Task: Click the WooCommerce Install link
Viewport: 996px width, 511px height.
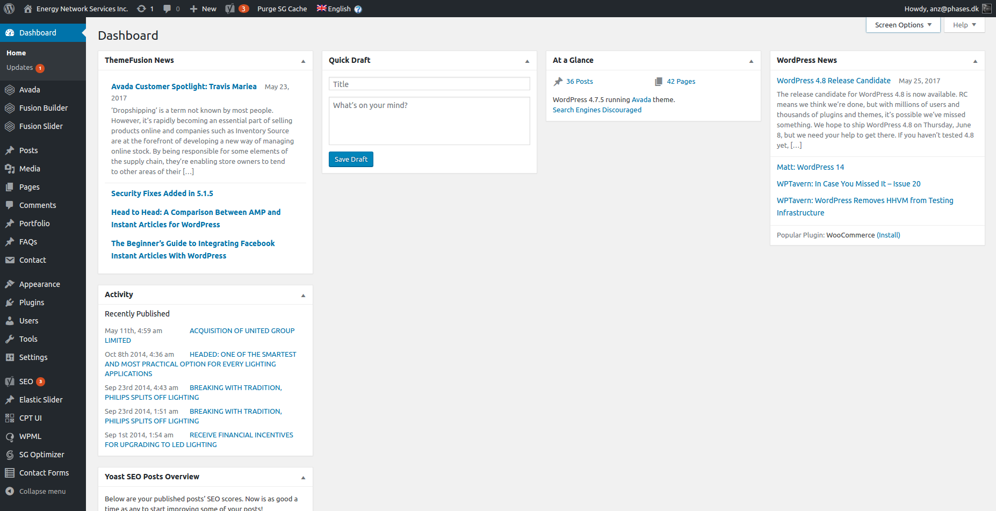Action: pos(889,235)
